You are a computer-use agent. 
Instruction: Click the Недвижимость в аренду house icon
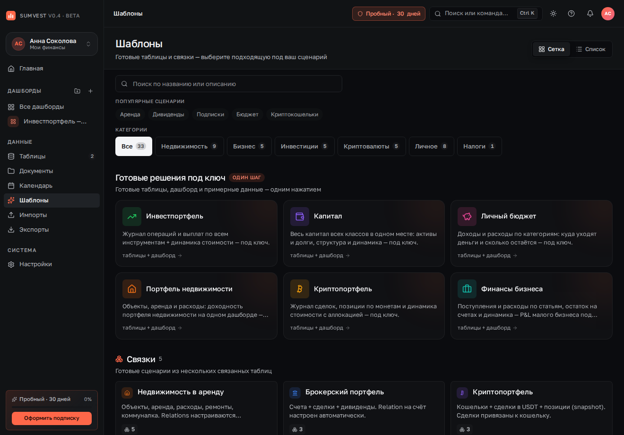coord(127,392)
